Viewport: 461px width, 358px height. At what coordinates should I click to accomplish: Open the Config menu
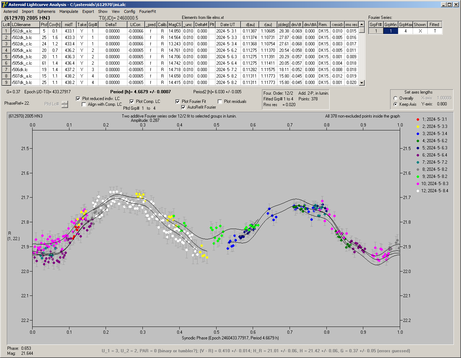point(130,11)
